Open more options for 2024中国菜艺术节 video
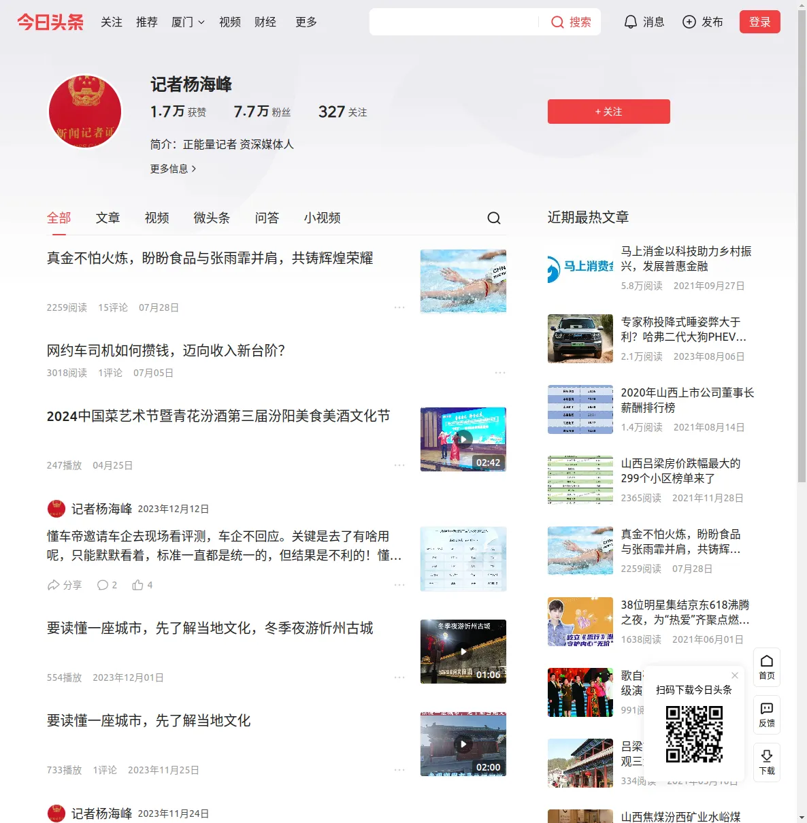The image size is (807, 823). [x=399, y=465]
